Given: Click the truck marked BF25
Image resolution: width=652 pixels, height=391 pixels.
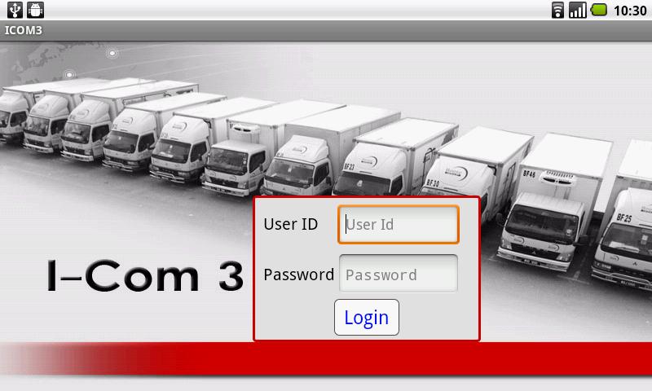Looking at the screenshot, I should coord(623,233).
